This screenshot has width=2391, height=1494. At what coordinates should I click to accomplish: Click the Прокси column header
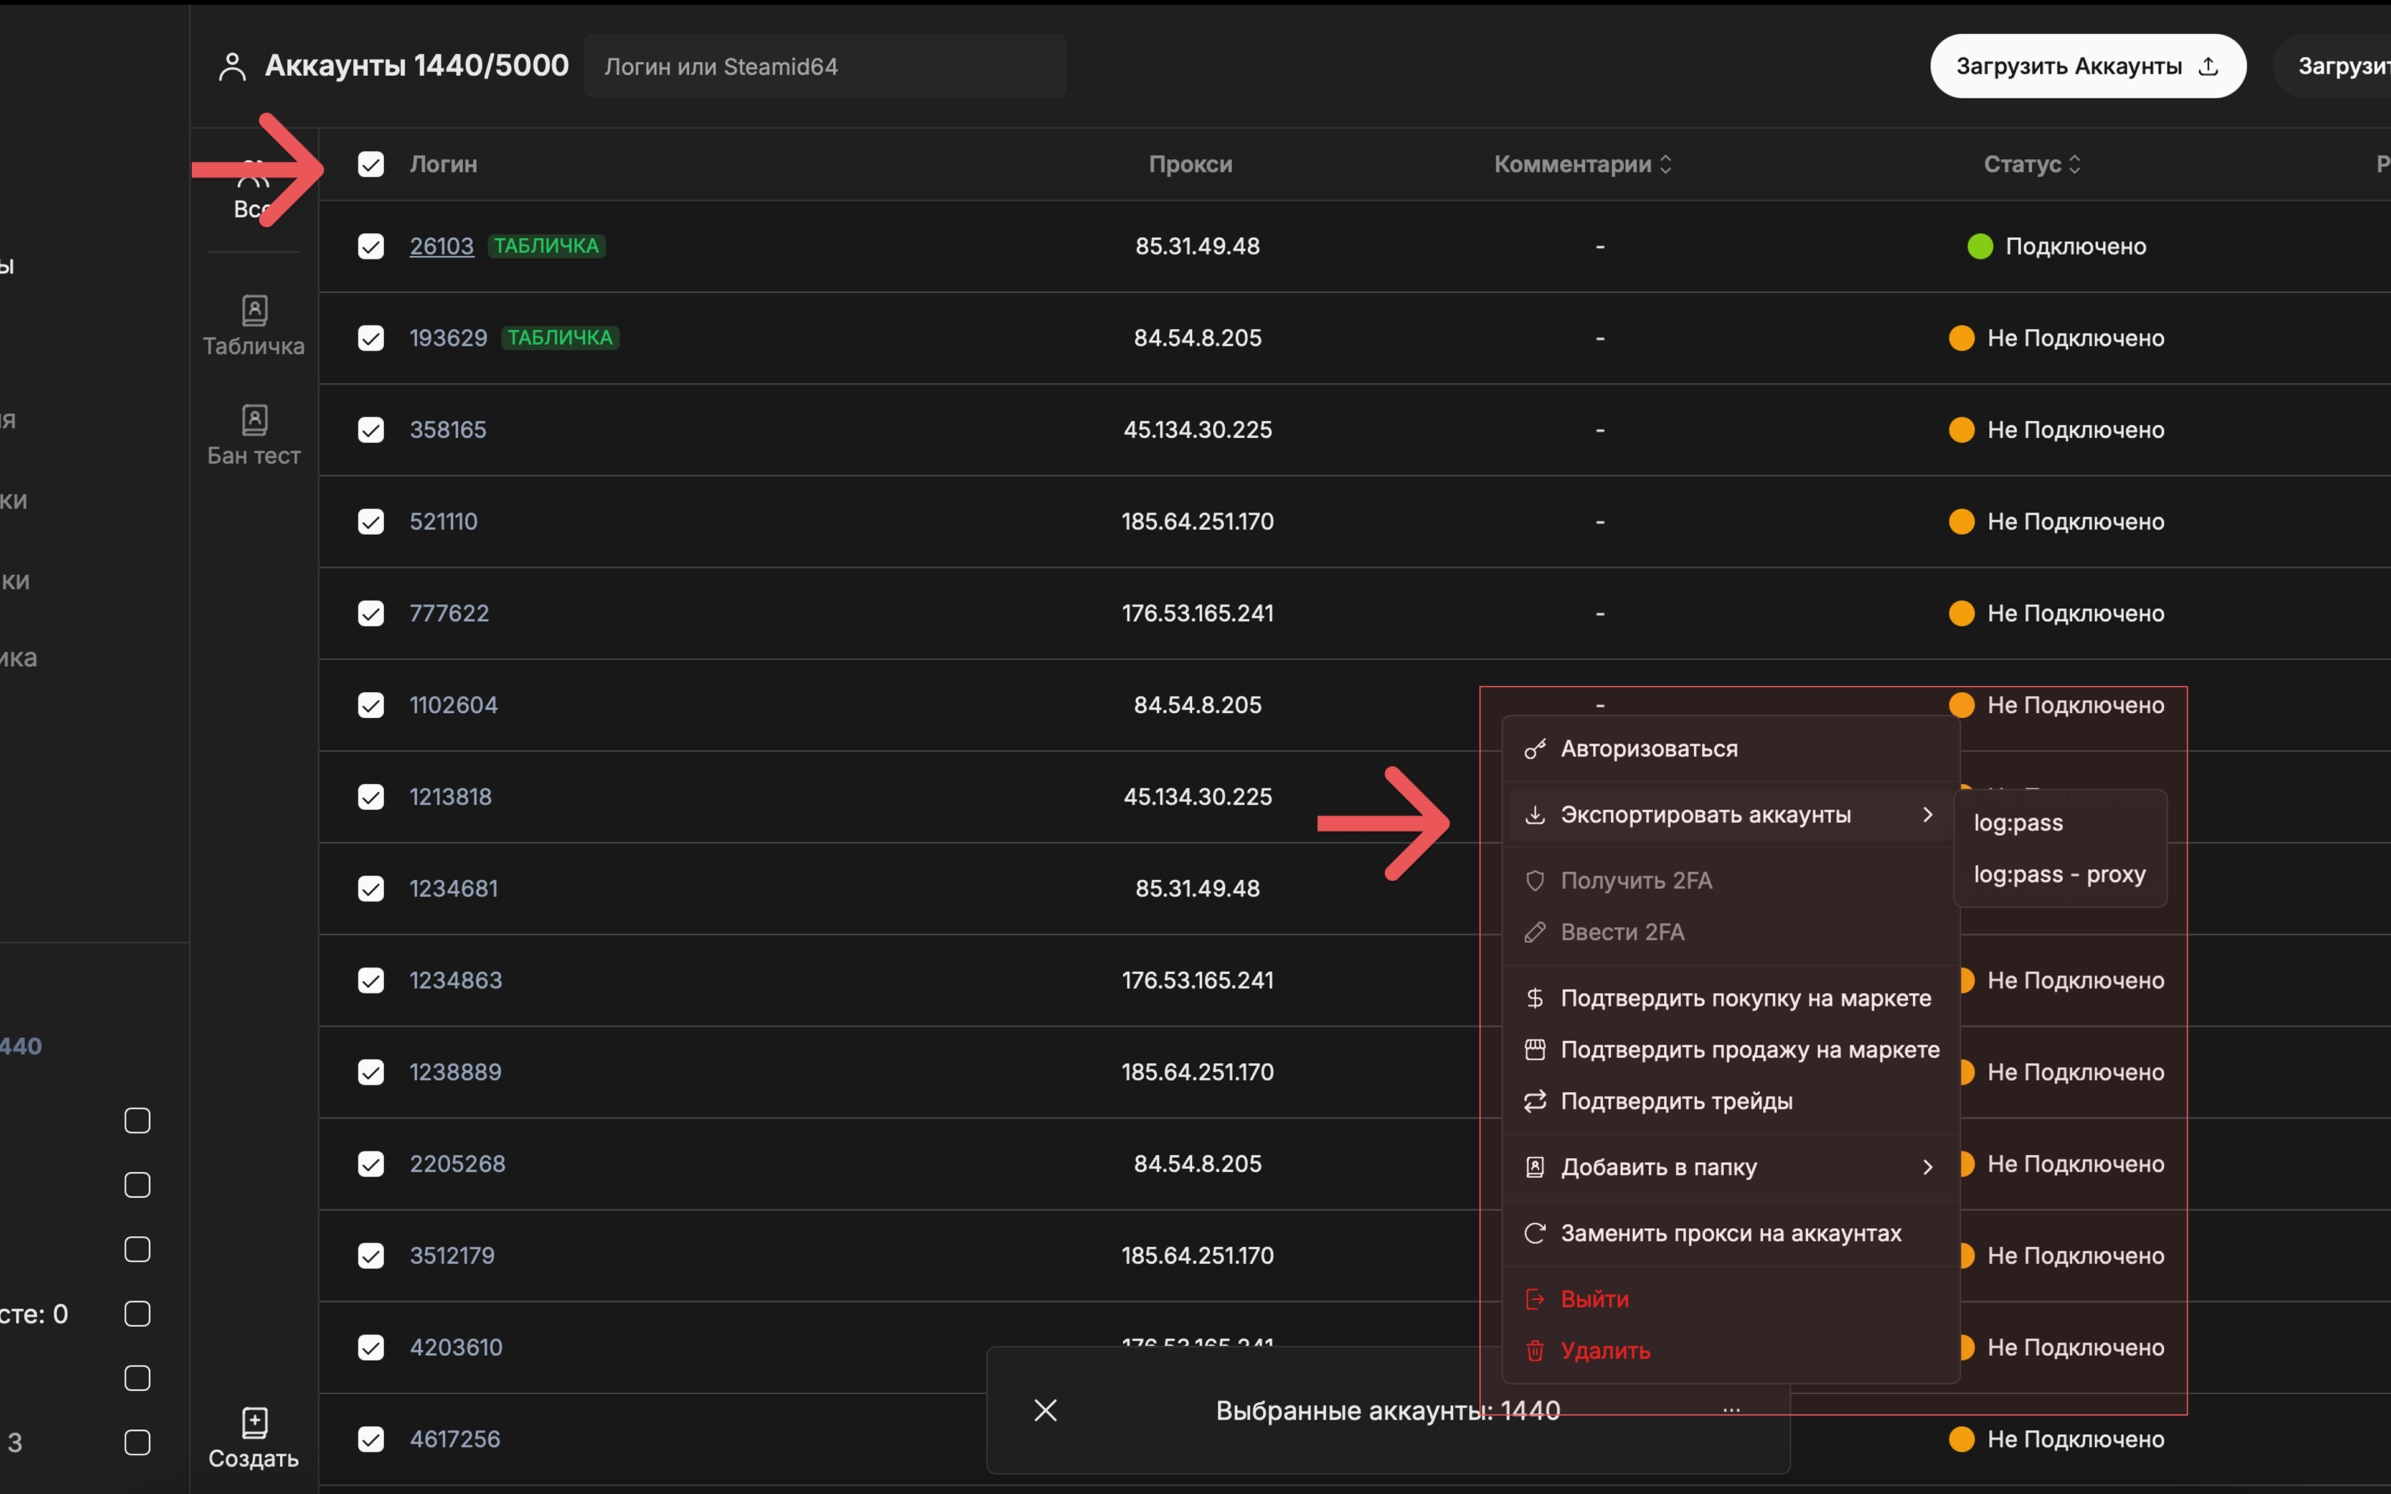pyautogui.click(x=1191, y=164)
